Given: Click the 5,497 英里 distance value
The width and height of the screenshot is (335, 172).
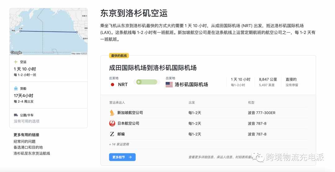Looking at the screenshot, I should [x=267, y=85].
